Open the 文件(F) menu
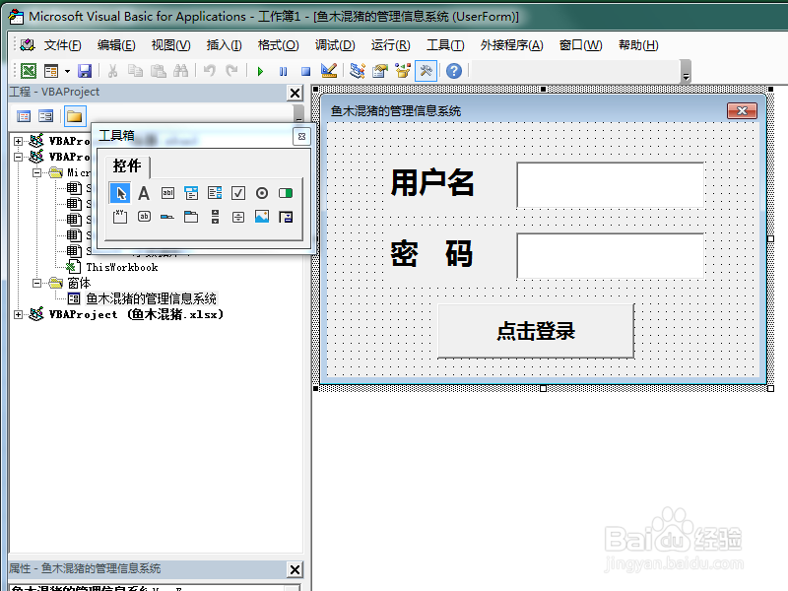This screenshot has width=788, height=591. 62,45
